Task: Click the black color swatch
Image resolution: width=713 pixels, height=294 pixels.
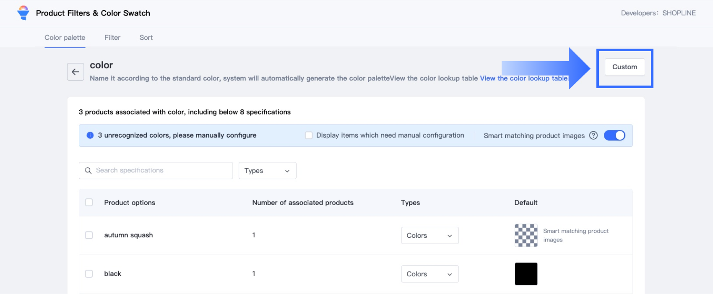Action: pyautogui.click(x=526, y=274)
